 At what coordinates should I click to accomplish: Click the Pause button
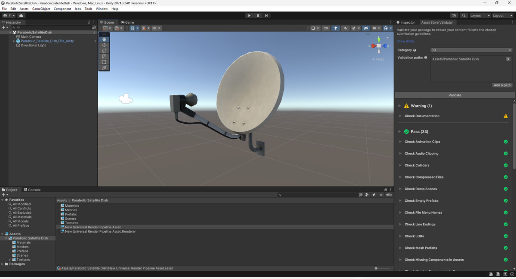[x=258, y=15]
